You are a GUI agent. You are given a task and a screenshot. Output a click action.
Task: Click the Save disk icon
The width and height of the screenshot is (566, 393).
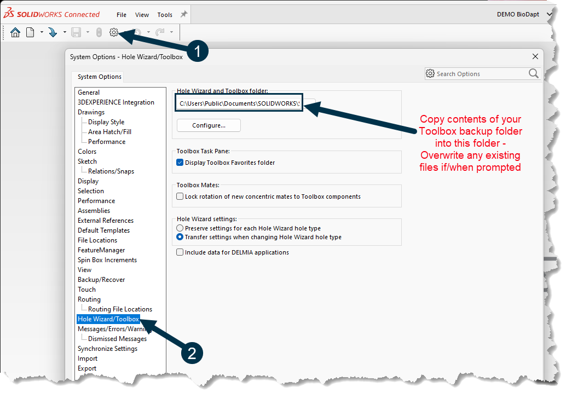(76, 32)
